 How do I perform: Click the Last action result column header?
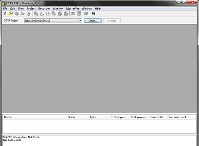[x=182, y=117]
